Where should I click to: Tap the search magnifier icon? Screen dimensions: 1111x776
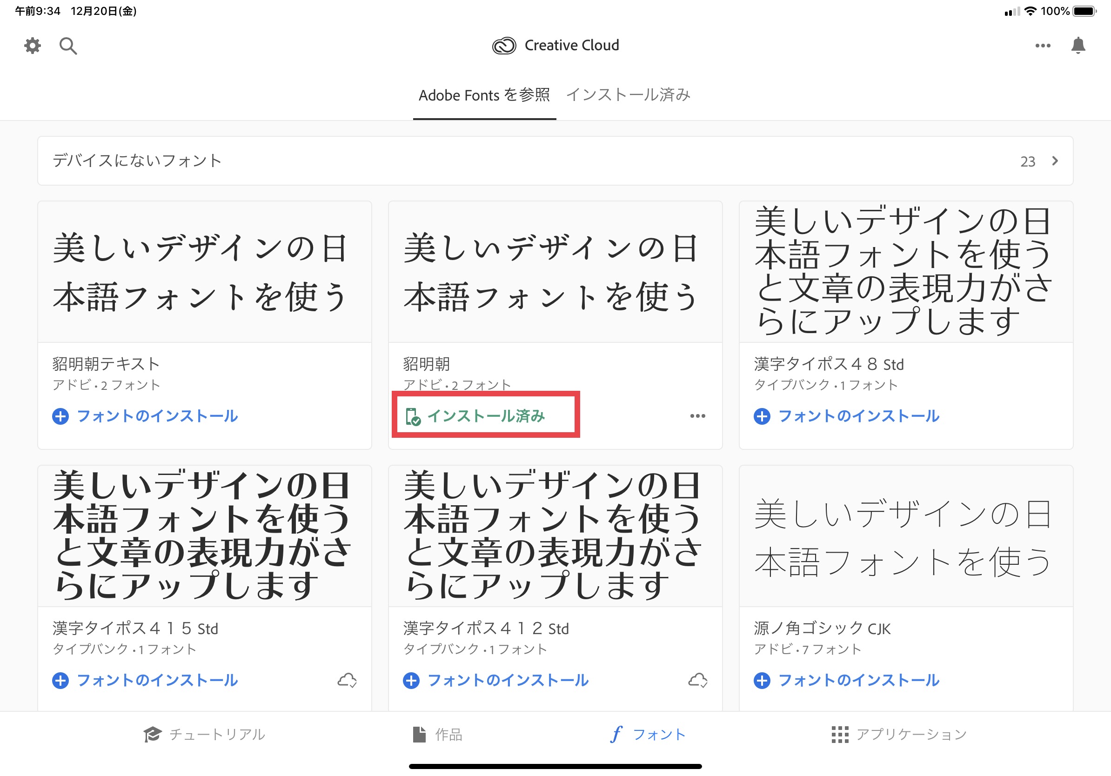(68, 46)
